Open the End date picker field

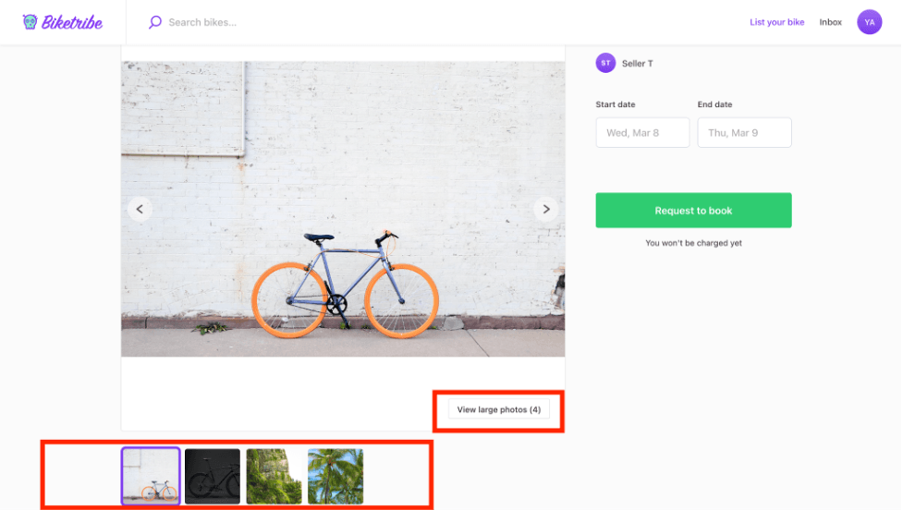click(744, 132)
